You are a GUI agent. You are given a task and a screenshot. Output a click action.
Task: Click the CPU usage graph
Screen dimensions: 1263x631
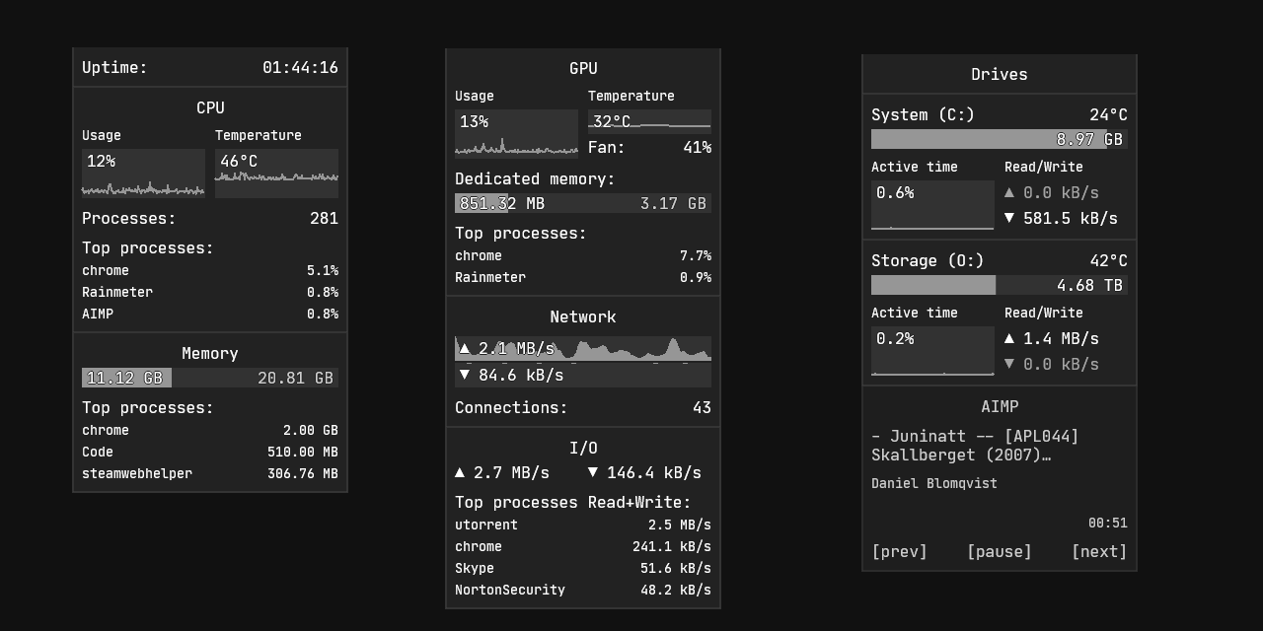pos(143,174)
